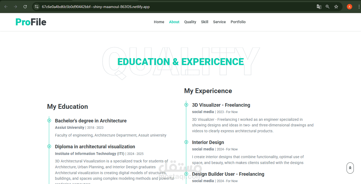This screenshot has height=184, width=361.
Task: Select the About nav item
Action: click(x=174, y=22)
